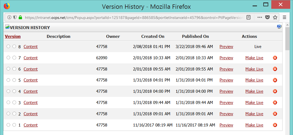Toggle reader view icon in address bar

coord(248,17)
